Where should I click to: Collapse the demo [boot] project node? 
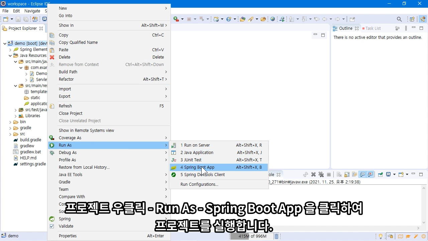tap(5, 44)
